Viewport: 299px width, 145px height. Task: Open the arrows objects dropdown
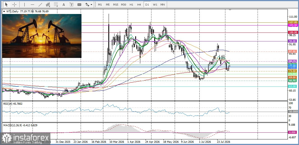pos(89,4)
